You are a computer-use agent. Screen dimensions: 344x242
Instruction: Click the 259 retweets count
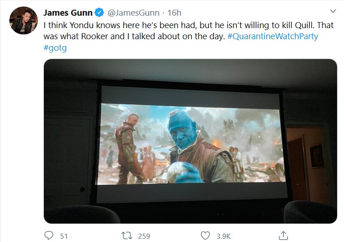click(x=144, y=236)
